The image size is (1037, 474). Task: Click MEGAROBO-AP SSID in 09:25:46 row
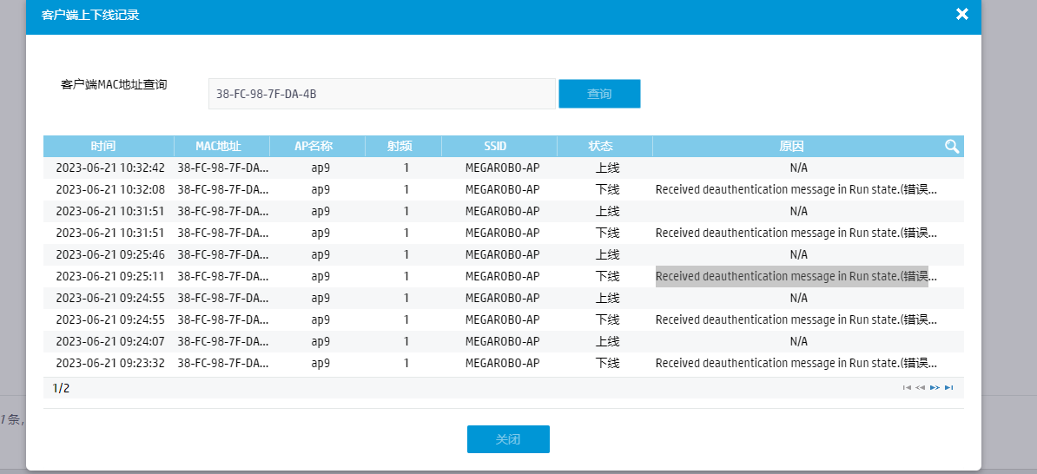[503, 254]
